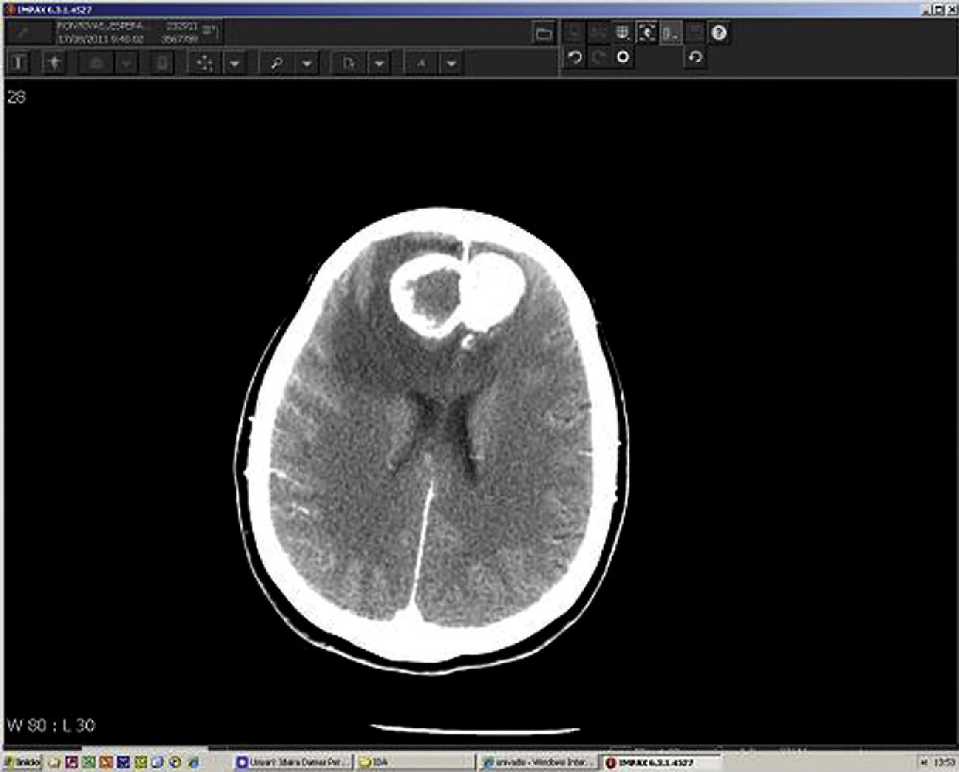
Task: Expand the dropdown next to pan tool
Action: pyautogui.click(x=235, y=64)
